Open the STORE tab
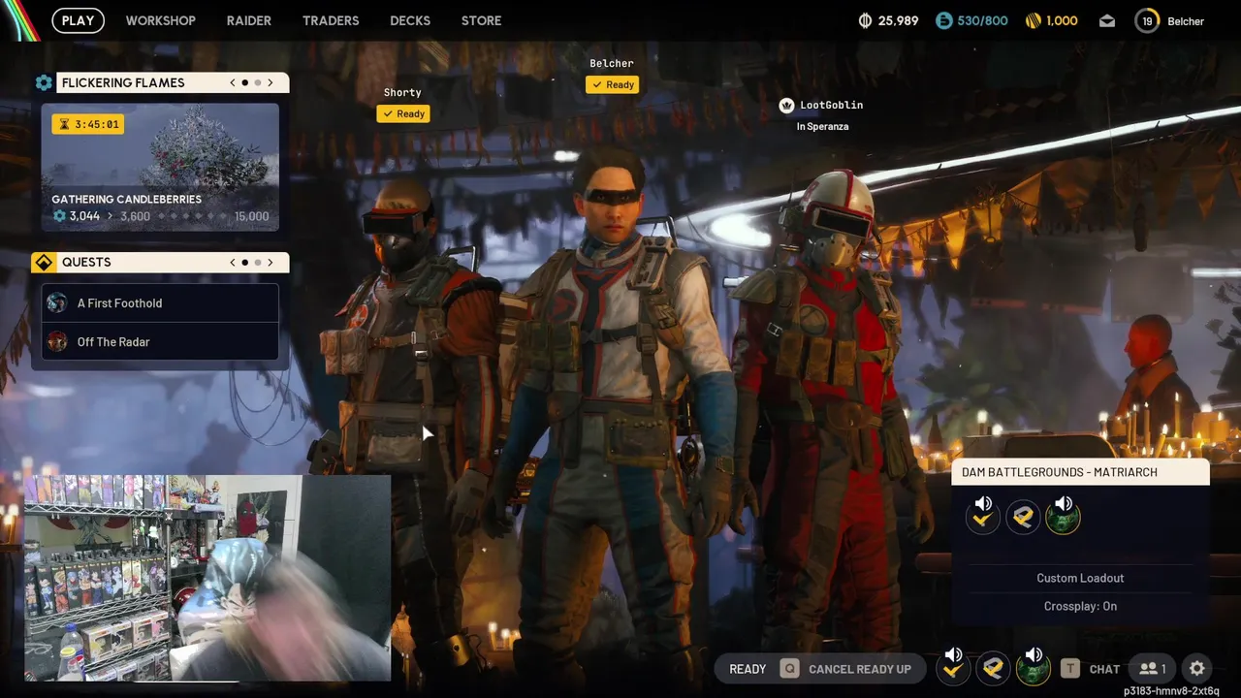Image resolution: width=1241 pixels, height=698 pixels. click(x=481, y=20)
